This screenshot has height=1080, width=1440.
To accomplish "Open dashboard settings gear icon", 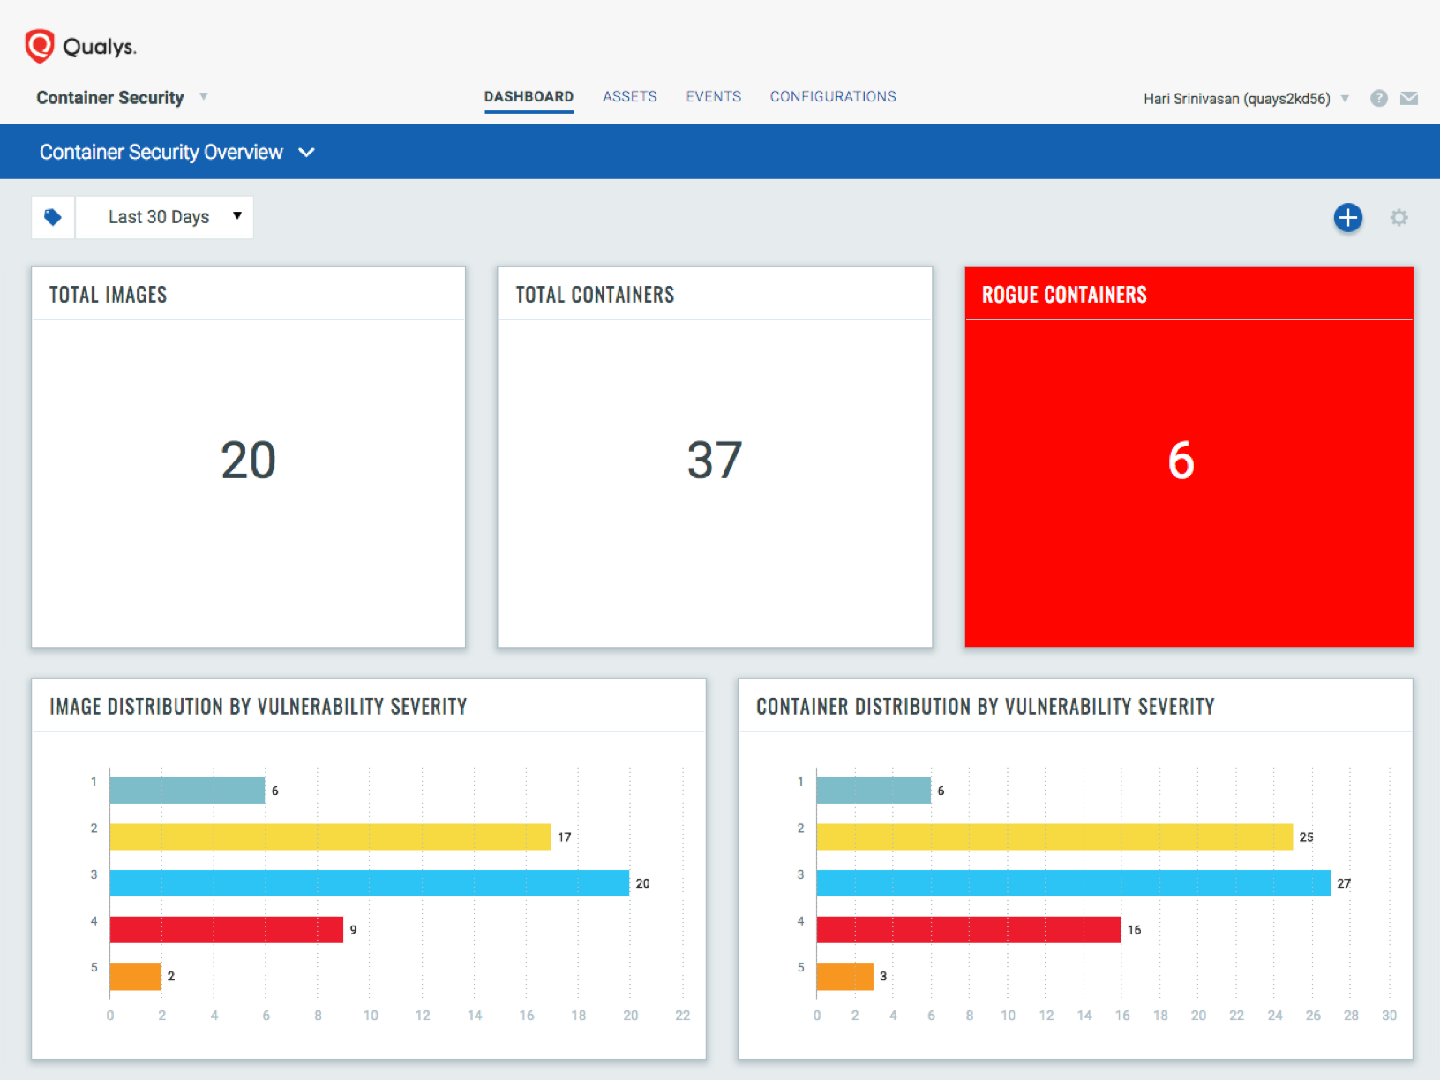I will tap(1399, 217).
